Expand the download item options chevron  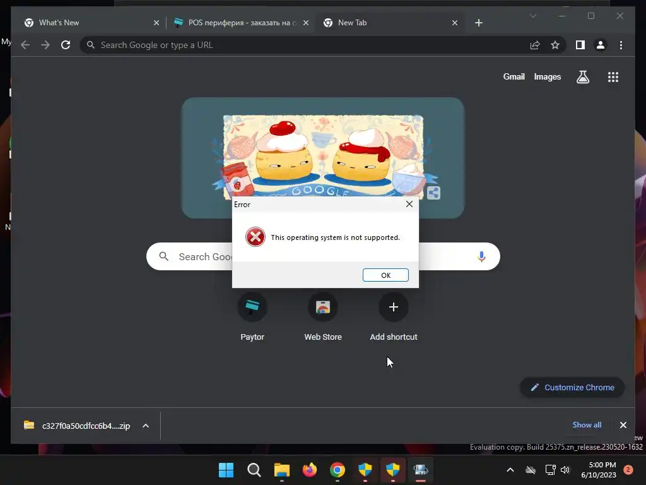click(146, 426)
